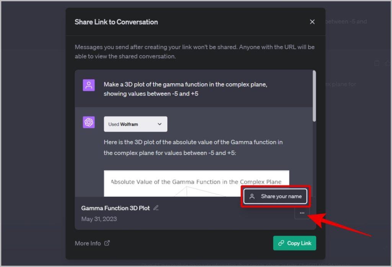Close the Share Link to Conversation dialog
Image resolution: width=392 pixels, height=267 pixels.
[312, 22]
